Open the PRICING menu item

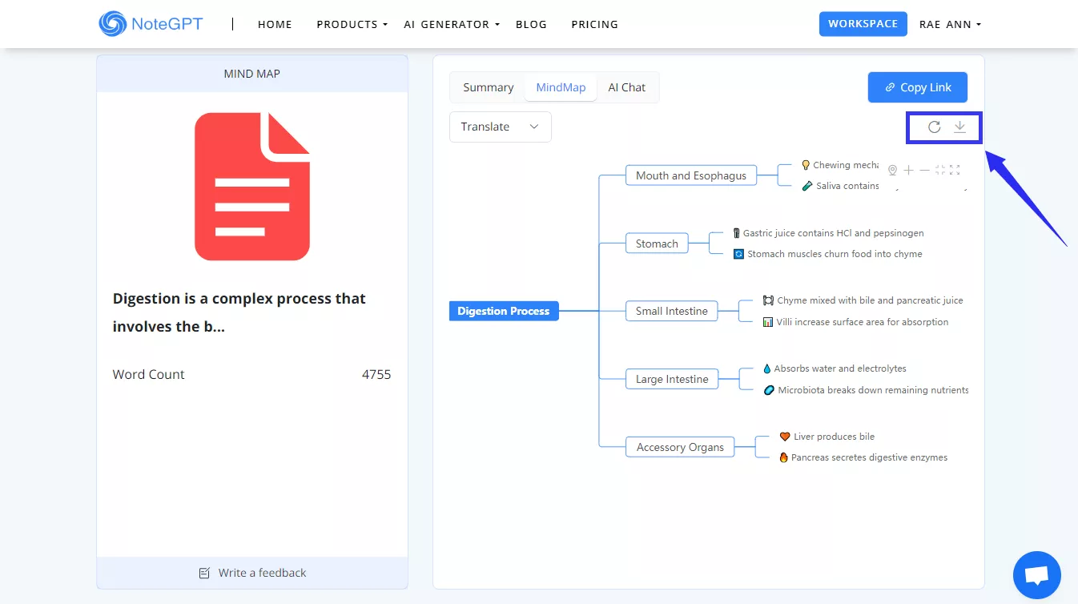(594, 24)
